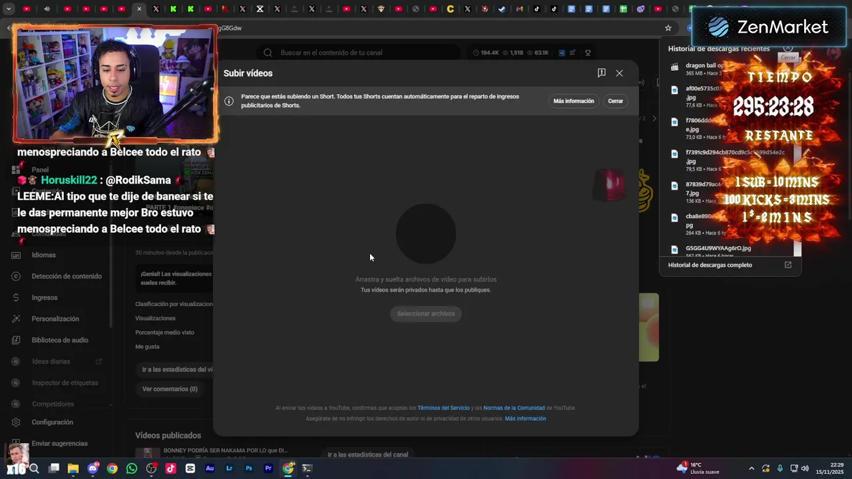Dismiss the Shorts banner with Cerrar

[616, 101]
